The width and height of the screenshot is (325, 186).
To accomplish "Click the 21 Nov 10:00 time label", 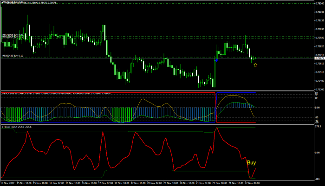I will (220, 183).
